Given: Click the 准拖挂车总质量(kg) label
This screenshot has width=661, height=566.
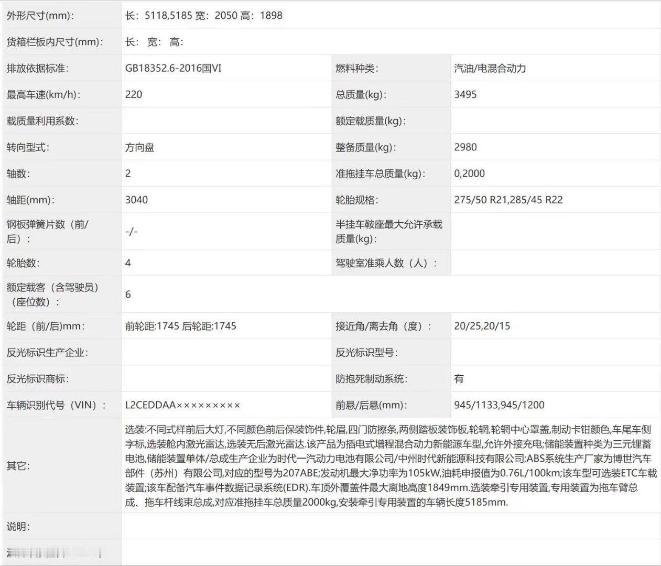Looking at the screenshot, I should [x=381, y=173].
